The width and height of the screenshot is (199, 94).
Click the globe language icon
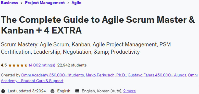[x=52, y=91]
